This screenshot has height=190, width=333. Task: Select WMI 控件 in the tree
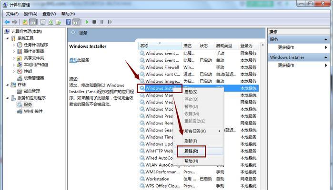pos(33,111)
